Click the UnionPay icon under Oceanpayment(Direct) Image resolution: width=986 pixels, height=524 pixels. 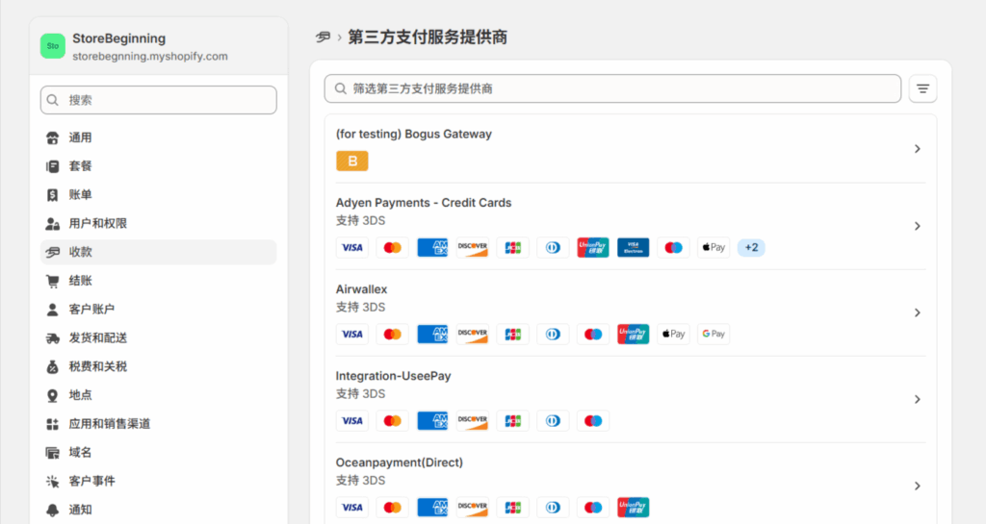(633, 507)
